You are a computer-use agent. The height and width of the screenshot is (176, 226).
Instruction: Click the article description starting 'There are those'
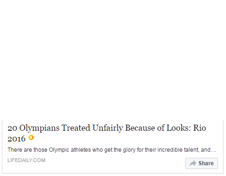click(x=111, y=150)
